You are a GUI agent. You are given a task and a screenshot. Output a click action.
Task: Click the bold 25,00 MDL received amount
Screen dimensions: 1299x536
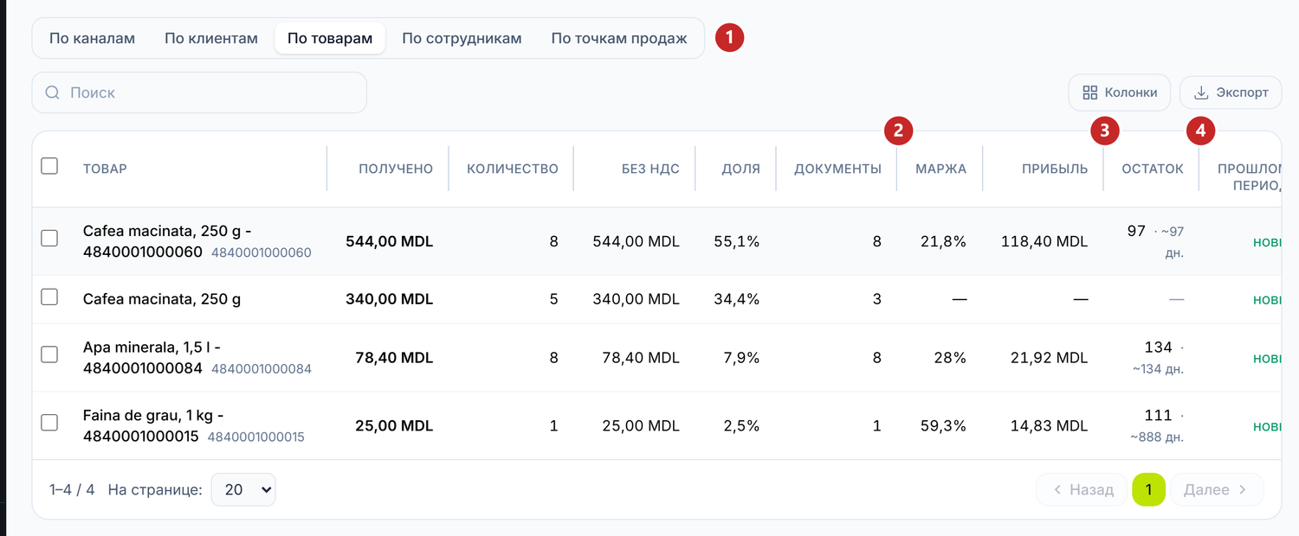click(x=394, y=425)
